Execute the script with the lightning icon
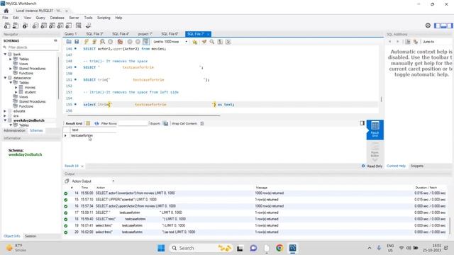This screenshot has width=454, height=255. pos(87,42)
